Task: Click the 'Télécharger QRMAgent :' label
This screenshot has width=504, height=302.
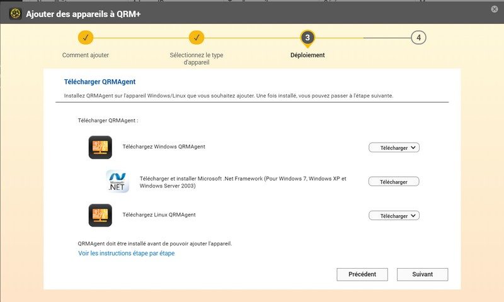Action: 108,120
